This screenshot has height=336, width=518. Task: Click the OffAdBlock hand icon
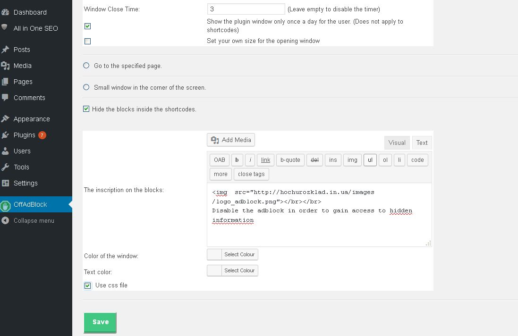pyautogui.click(x=5, y=205)
